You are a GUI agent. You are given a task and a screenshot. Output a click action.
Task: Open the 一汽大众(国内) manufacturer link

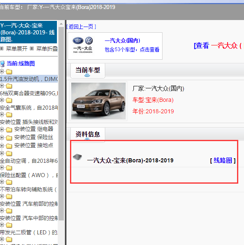pos(122,40)
